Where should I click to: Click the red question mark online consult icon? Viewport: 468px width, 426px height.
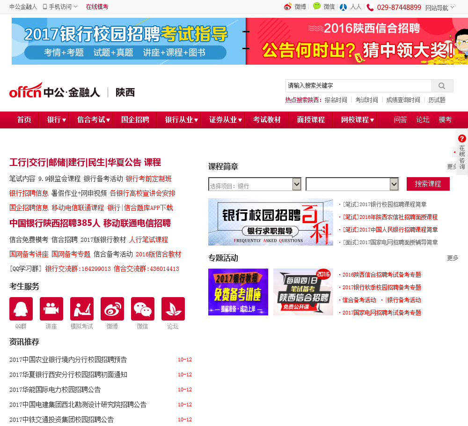point(462,138)
